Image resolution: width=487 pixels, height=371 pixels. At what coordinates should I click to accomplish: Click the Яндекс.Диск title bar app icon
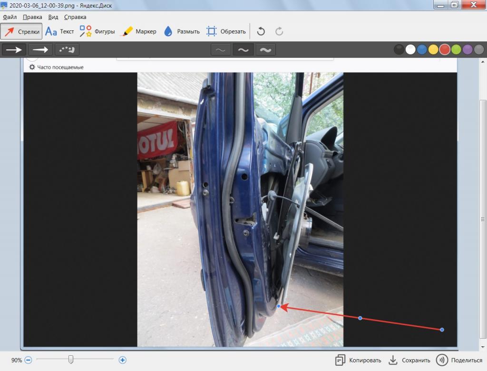click(x=4, y=5)
